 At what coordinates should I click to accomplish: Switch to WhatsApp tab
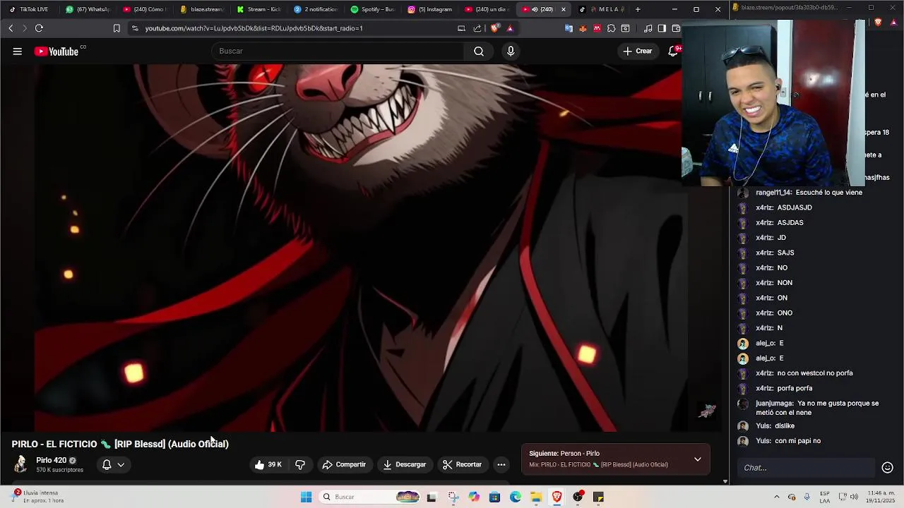[88, 9]
